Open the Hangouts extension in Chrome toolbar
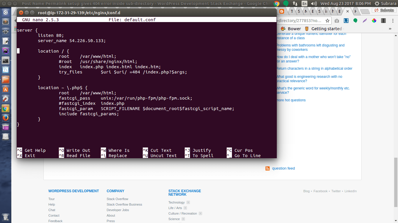The image size is (398, 223). (355, 21)
